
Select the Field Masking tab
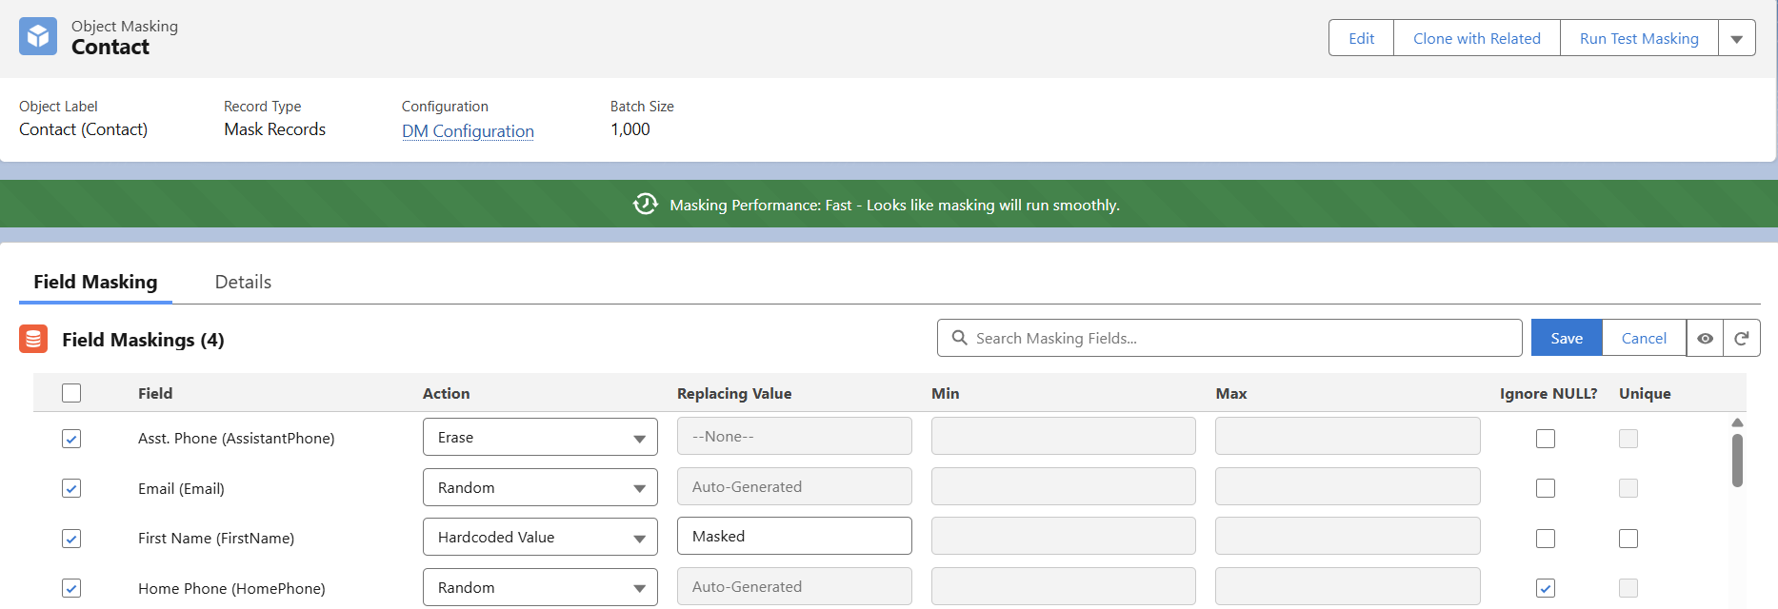click(x=95, y=283)
